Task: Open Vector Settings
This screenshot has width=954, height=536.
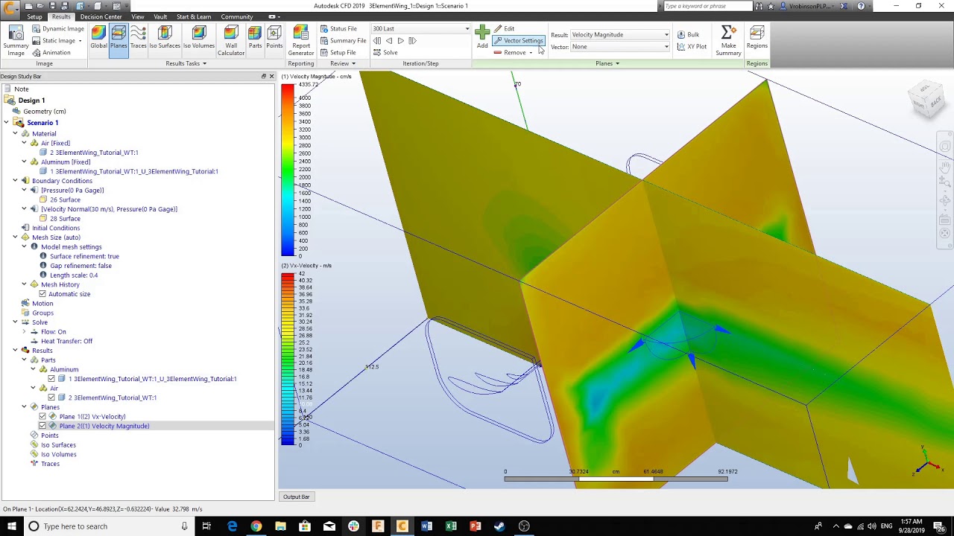Action: pyautogui.click(x=519, y=41)
